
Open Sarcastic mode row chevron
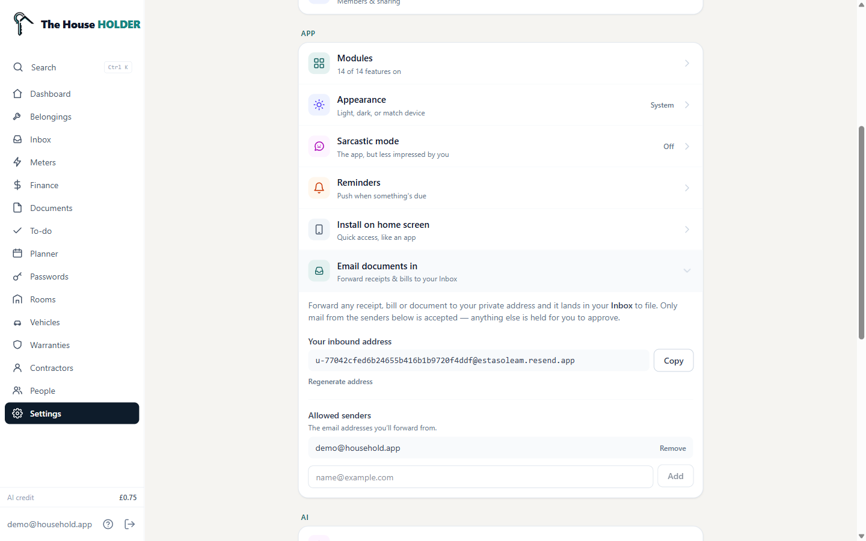click(687, 146)
